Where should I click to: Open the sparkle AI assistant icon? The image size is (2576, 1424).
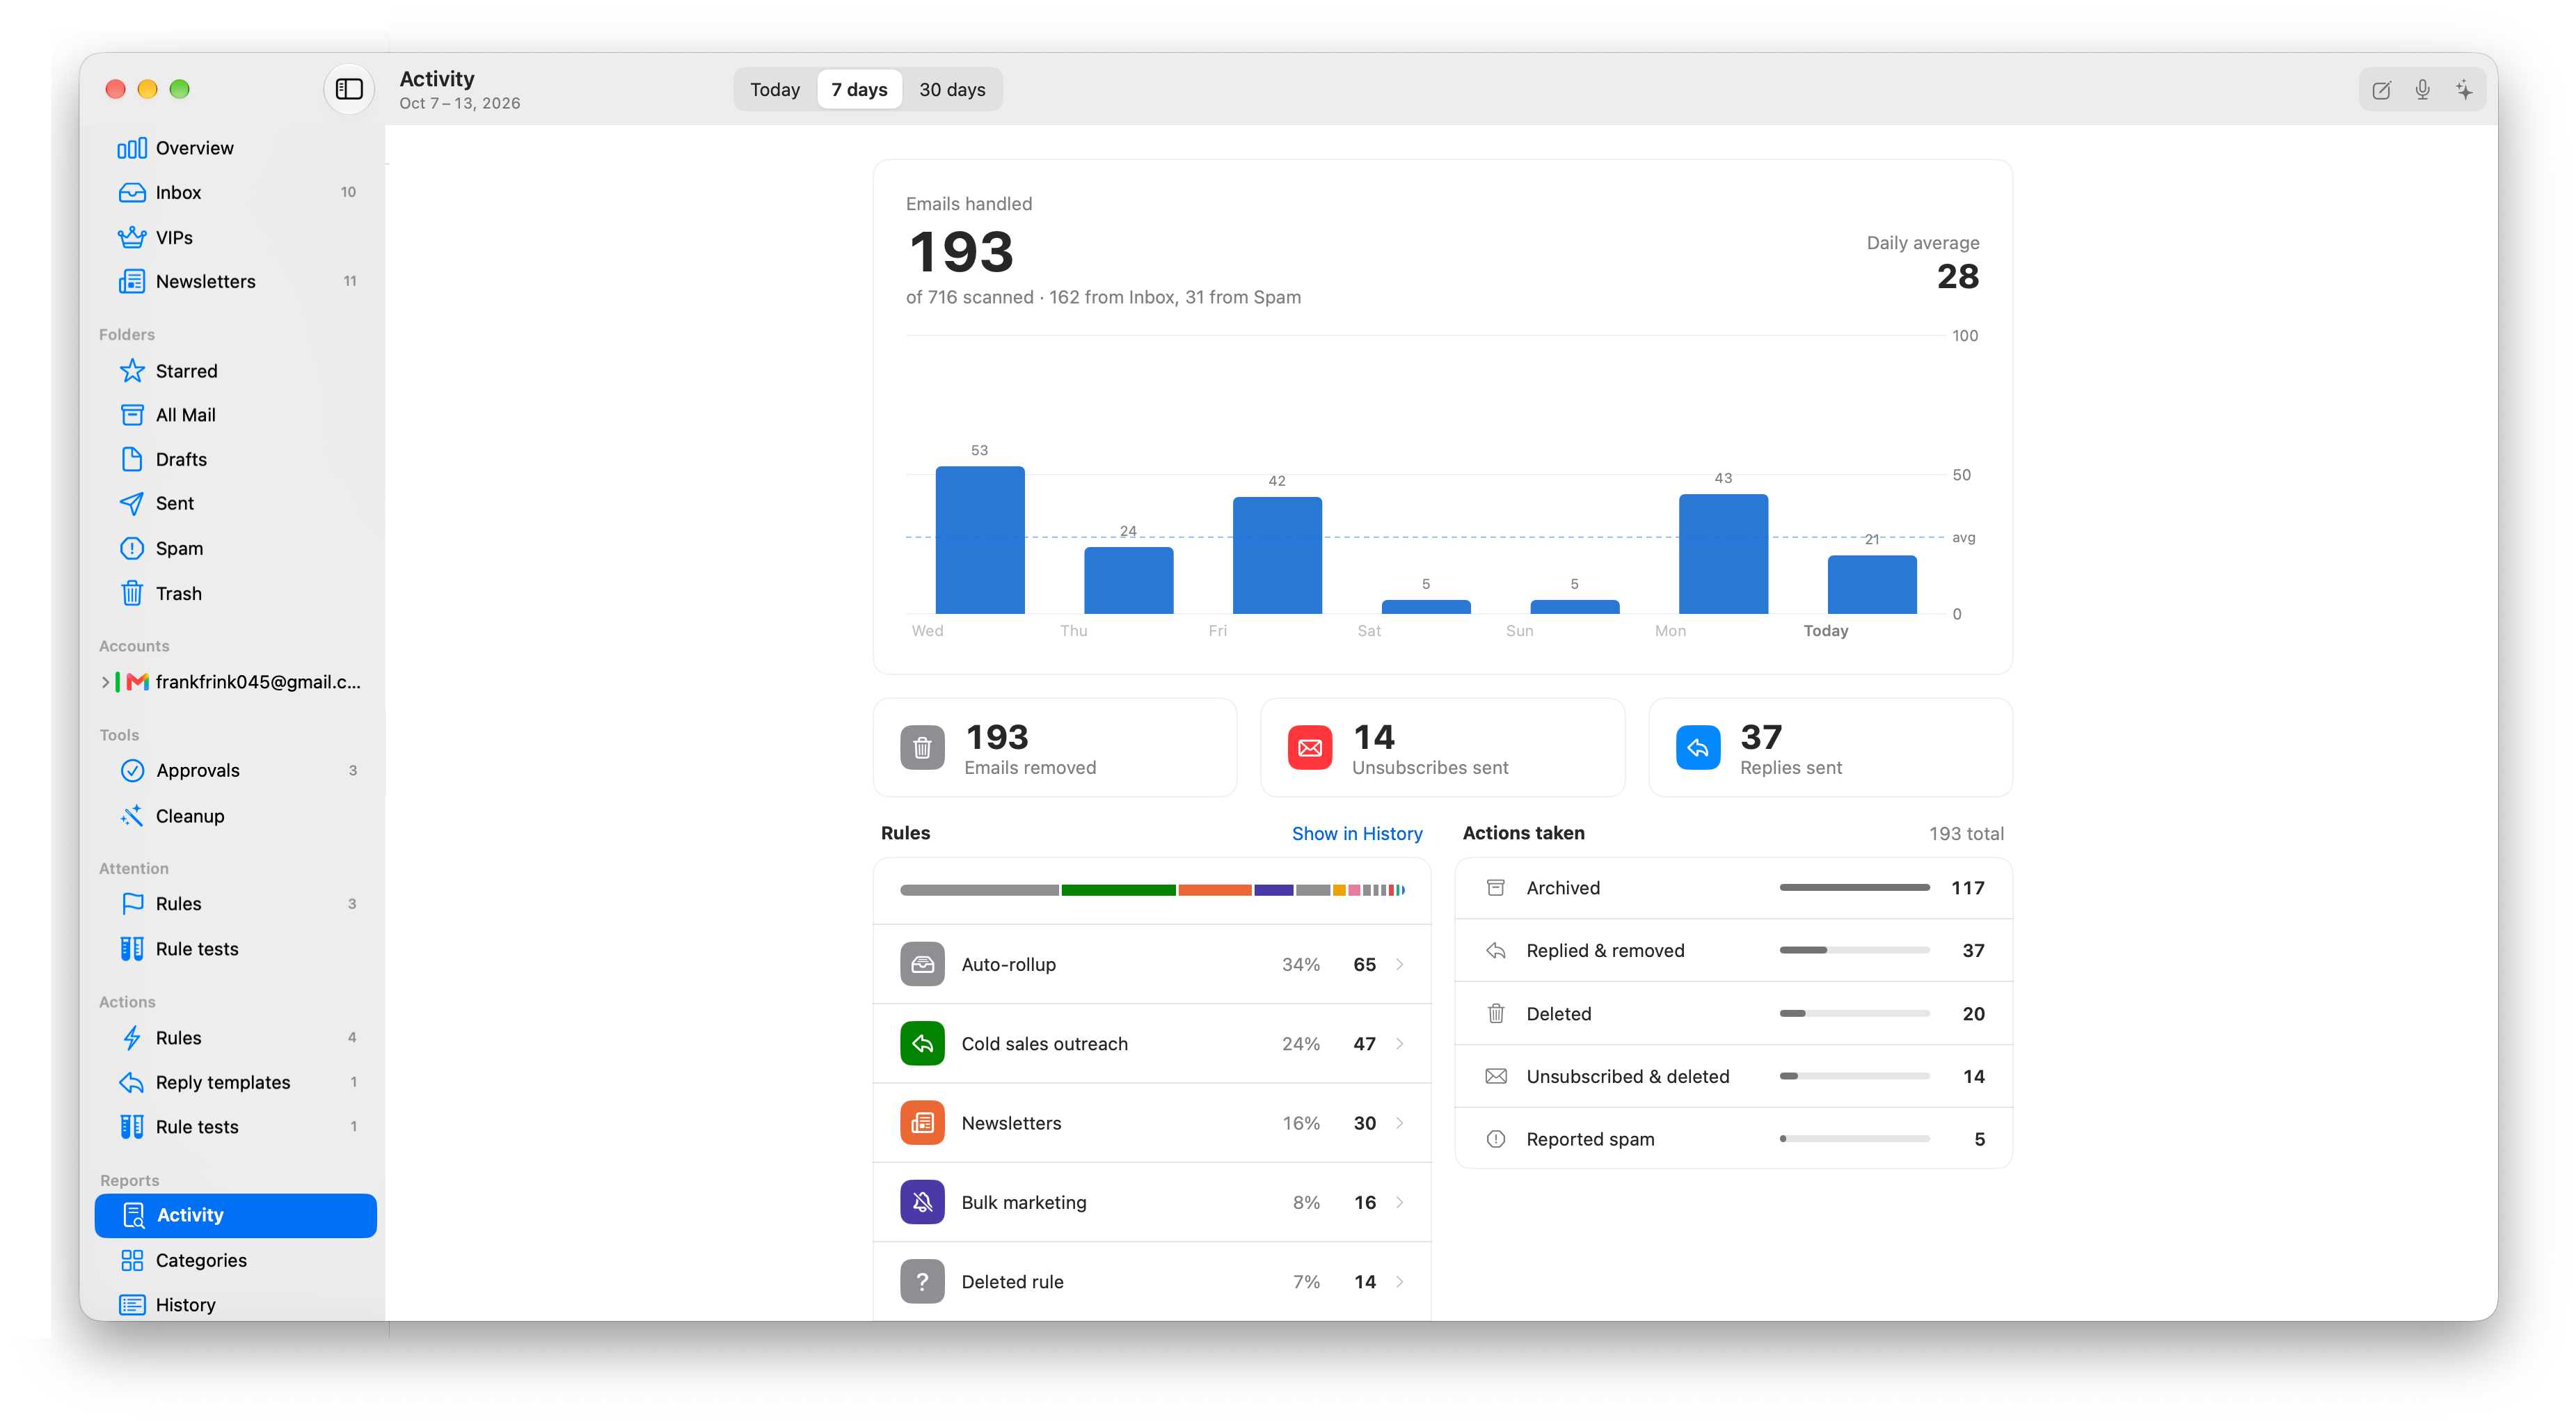click(x=2464, y=90)
